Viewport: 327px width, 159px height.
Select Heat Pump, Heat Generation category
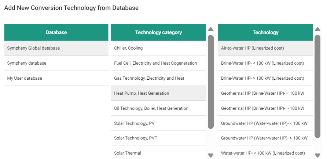click(x=158, y=93)
